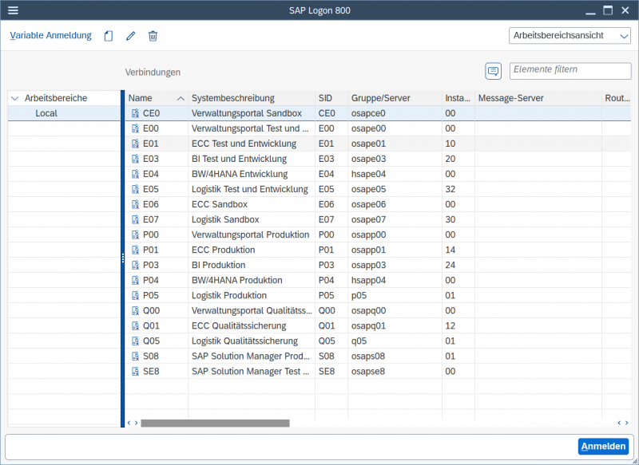Click the connection icon for E00
Screen dimensions: 639x465
pos(135,128)
